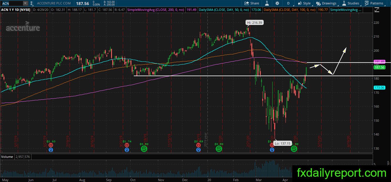This screenshot has width=391, height=182.
Task: Change the D timeframe aggregation button
Action: [288, 3]
